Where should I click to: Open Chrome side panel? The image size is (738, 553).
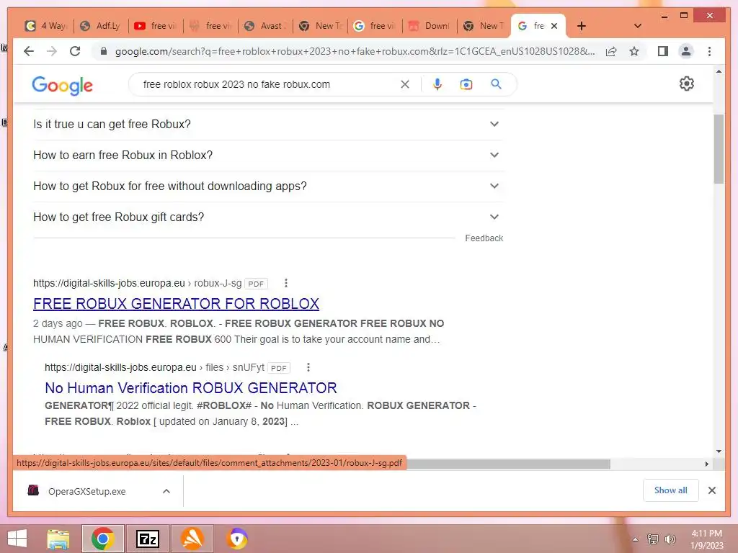[663, 51]
